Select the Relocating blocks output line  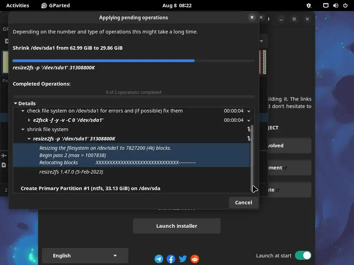tap(118, 163)
